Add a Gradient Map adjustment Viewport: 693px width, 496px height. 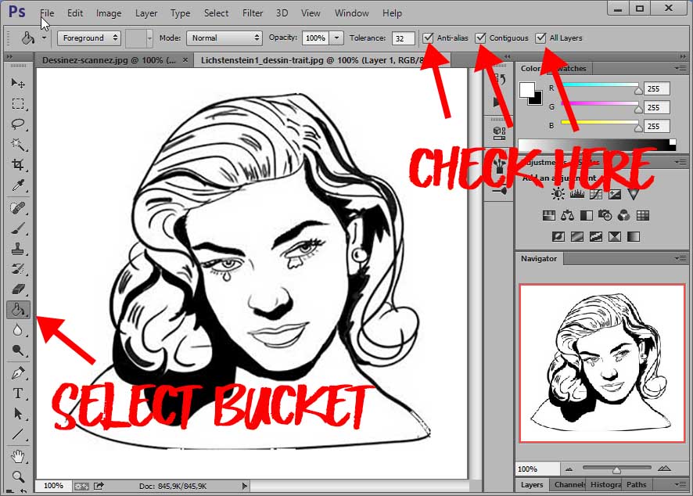tap(634, 236)
